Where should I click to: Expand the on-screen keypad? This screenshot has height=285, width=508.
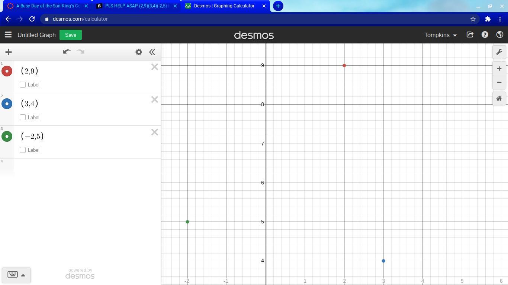click(x=16, y=275)
